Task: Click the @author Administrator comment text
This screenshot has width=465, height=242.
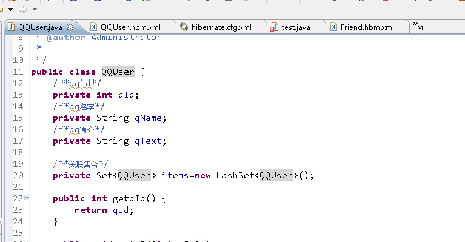Action: 104,38
